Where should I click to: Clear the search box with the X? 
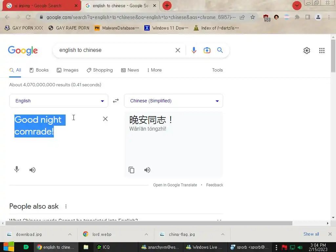pos(178,50)
